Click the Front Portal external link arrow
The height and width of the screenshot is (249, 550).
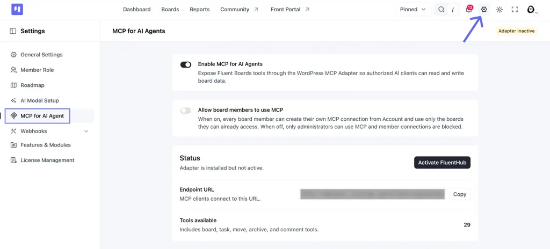307,10
